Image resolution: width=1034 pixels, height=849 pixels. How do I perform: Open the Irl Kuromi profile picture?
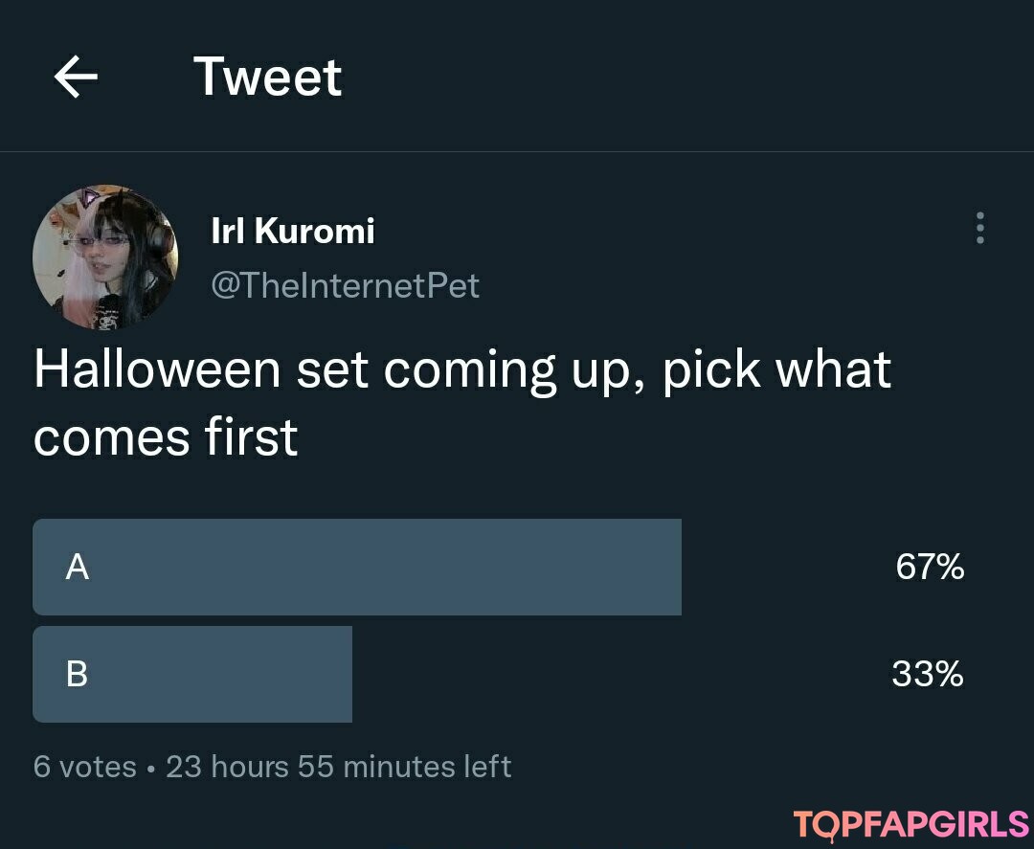coord(105,257)
